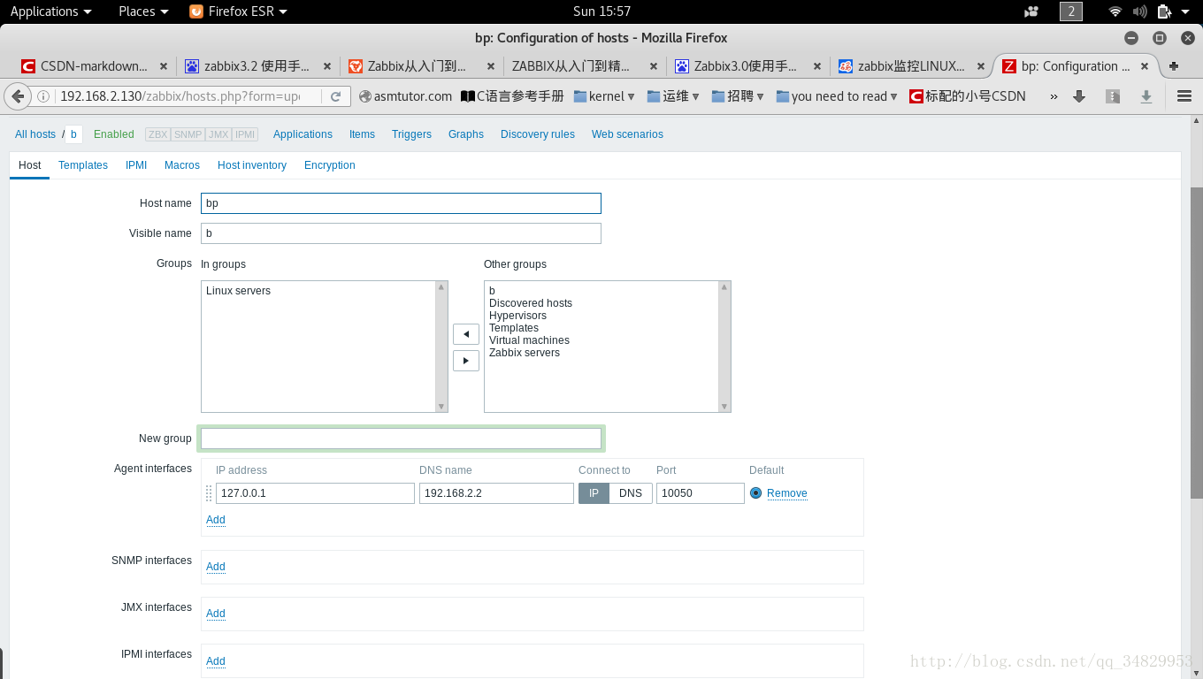Open the 标配的小号CSDN bookmark
The height and width of the screenshot is (679, 1203).
(968, 96)
